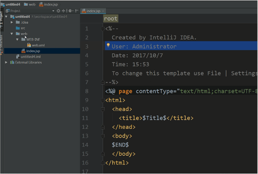Screen dimensions: 258x174
Task: Fold the body tag at line 13
Action: pyautogui.click(x=103, y=136)
